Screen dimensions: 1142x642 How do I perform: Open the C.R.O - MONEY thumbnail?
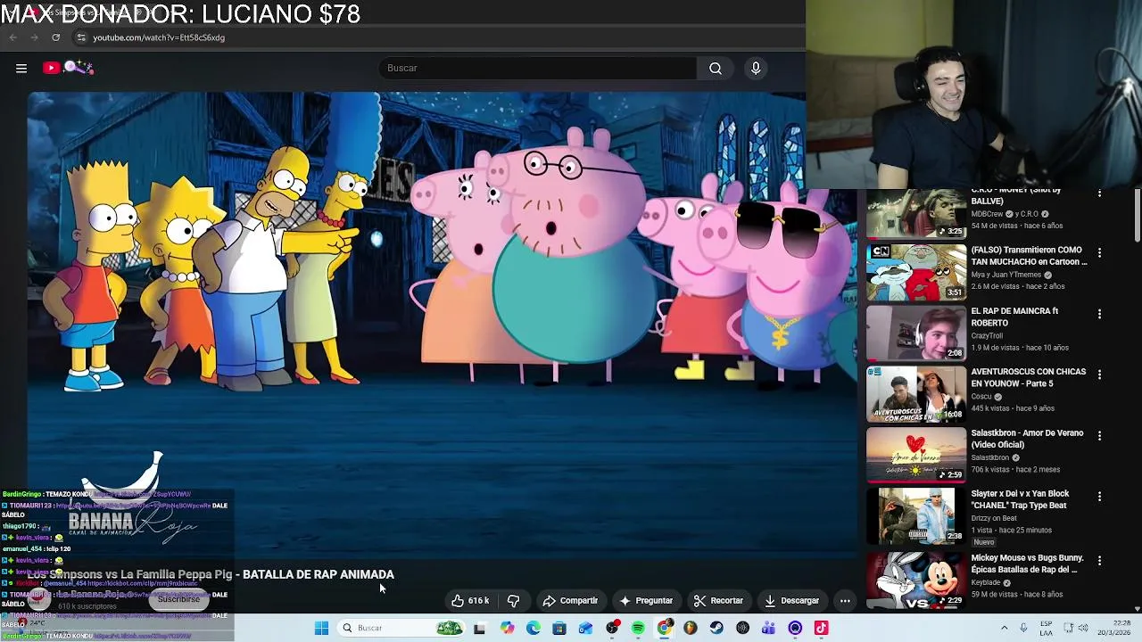(916, 214)
